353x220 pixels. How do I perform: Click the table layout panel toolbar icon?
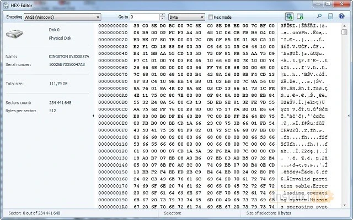(x=299, y=16)
